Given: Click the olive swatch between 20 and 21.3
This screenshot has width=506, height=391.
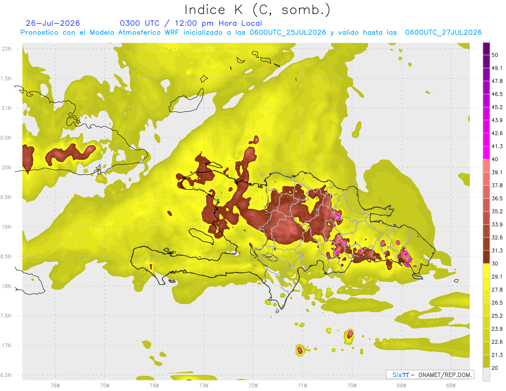Looking at the screenshot, I should tap(486, 361).
